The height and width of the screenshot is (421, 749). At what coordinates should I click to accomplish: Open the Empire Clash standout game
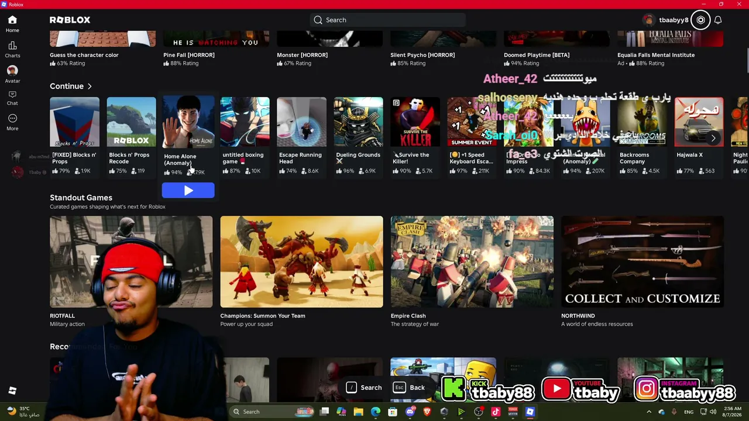click(x=472, y=271)
